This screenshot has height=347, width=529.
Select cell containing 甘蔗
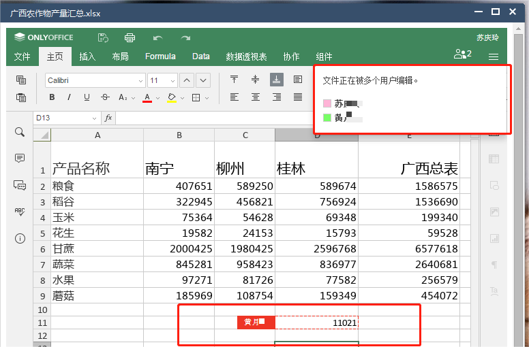coord(97,249)
